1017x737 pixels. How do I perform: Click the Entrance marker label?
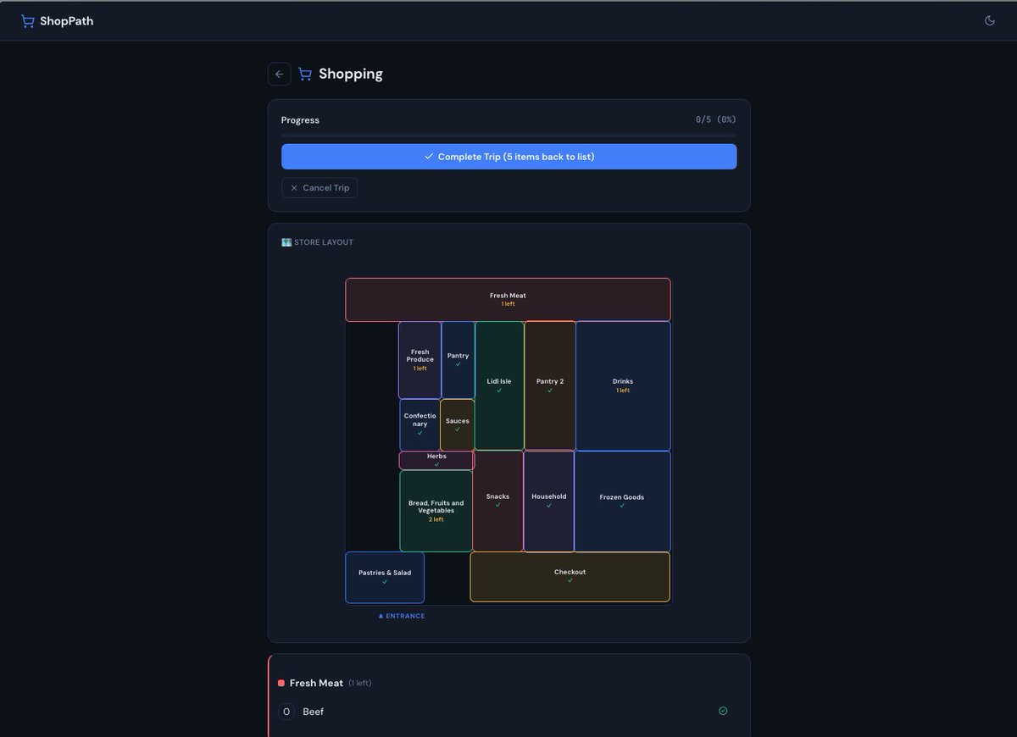(402, 616)
